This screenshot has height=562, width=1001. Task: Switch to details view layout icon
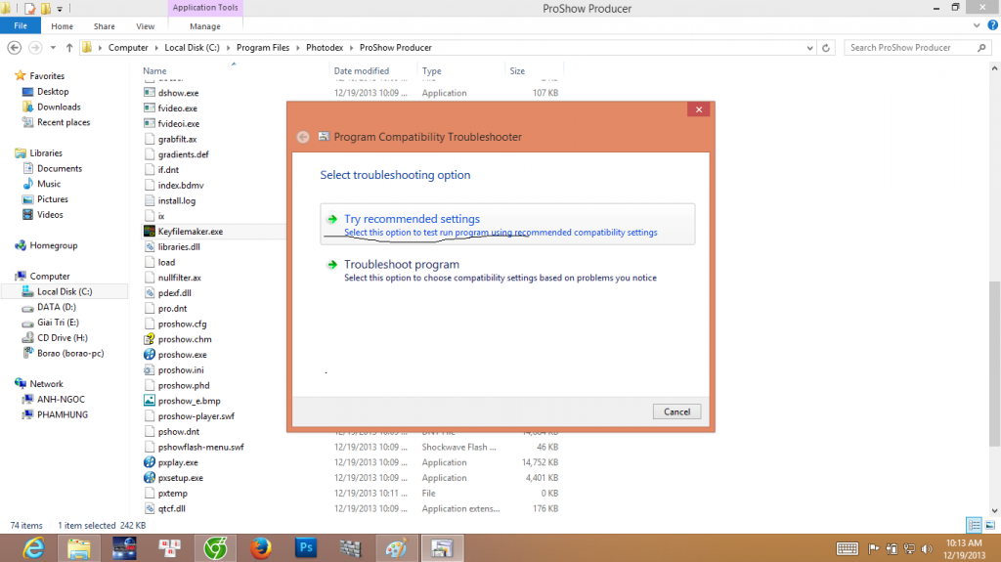coord(974,525)
